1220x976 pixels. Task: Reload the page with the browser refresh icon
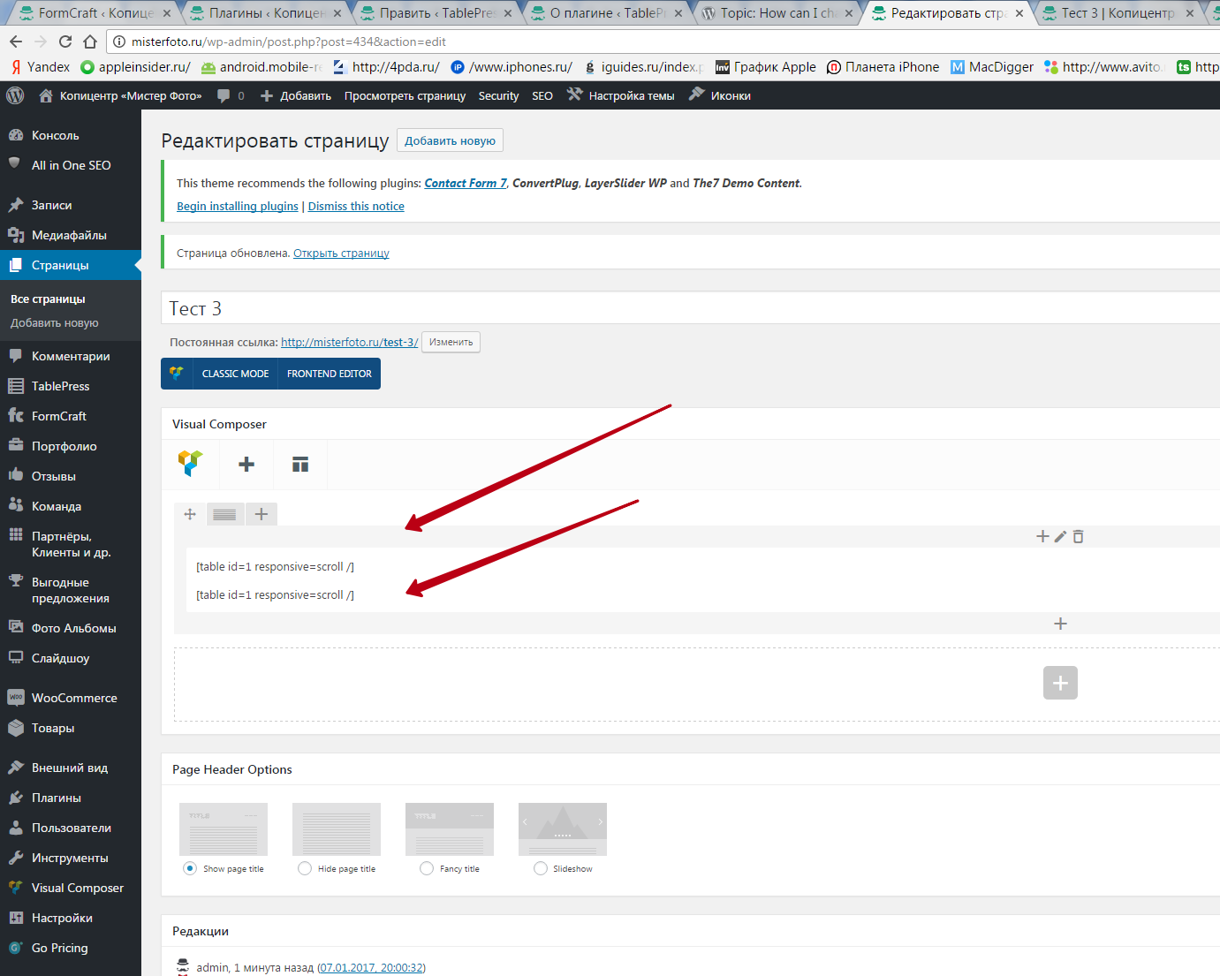65,42
